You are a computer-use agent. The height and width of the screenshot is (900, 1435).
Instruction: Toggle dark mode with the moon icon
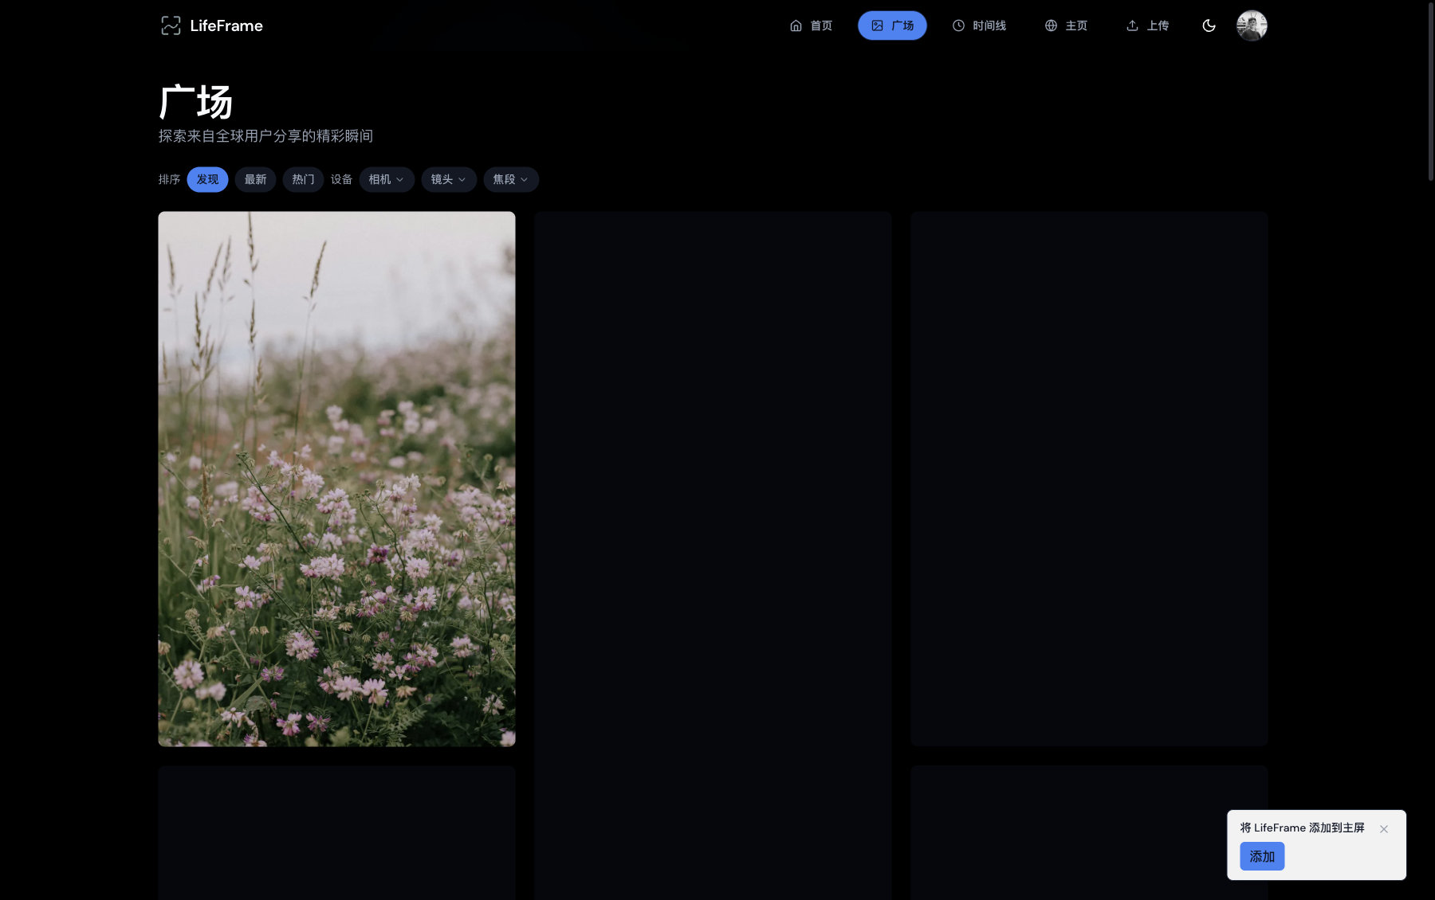pos(1209,25)
